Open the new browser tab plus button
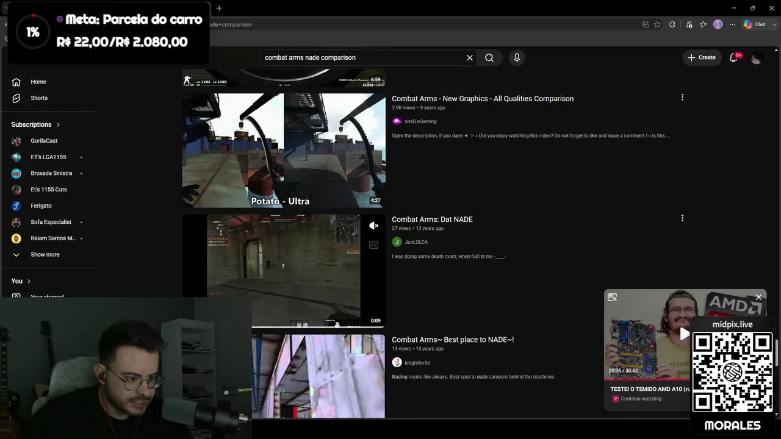Screen dimensions: 781x439 pos(219,8)
